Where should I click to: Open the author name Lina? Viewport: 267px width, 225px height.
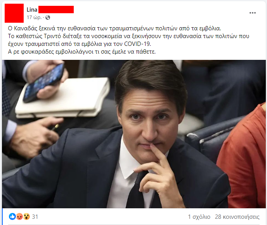click(x=32, y=10)
